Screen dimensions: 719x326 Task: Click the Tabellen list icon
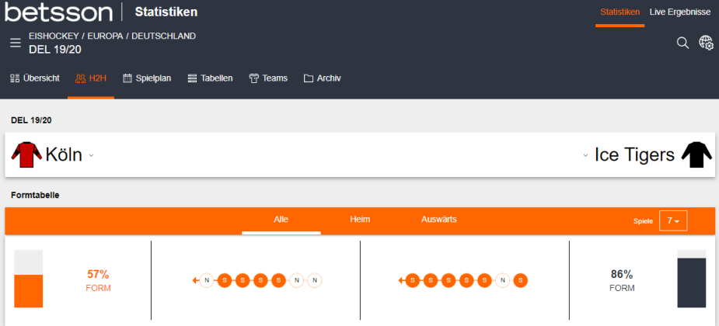coord(192,78)
